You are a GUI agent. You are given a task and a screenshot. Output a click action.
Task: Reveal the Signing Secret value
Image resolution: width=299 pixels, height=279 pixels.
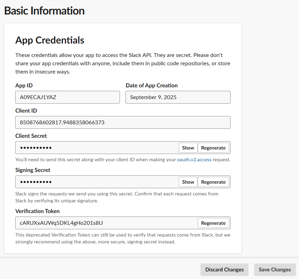click(188, 182)
